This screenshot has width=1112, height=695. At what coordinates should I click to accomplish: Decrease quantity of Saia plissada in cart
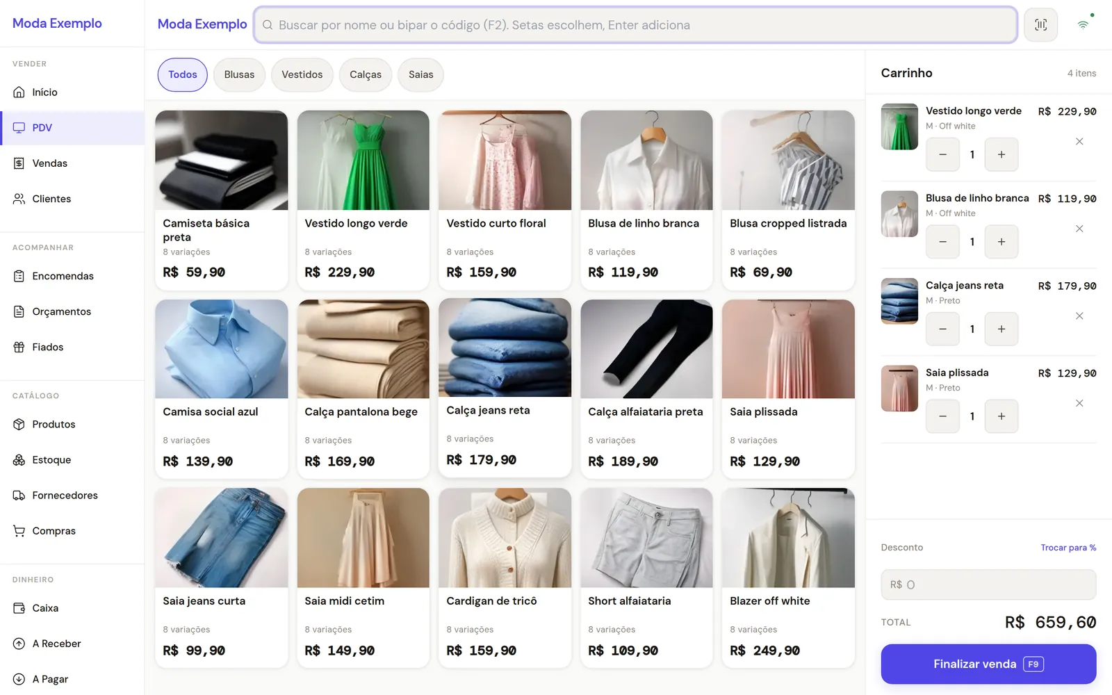pyautogui.click(x=942, y=416)
